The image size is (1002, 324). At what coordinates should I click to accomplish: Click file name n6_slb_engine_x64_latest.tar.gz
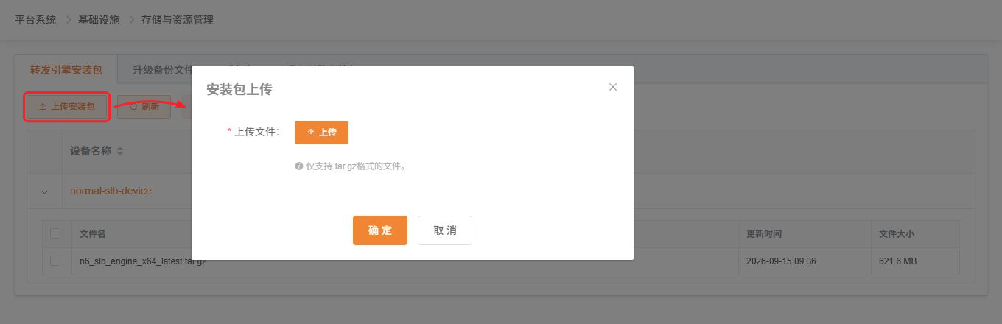143,261
